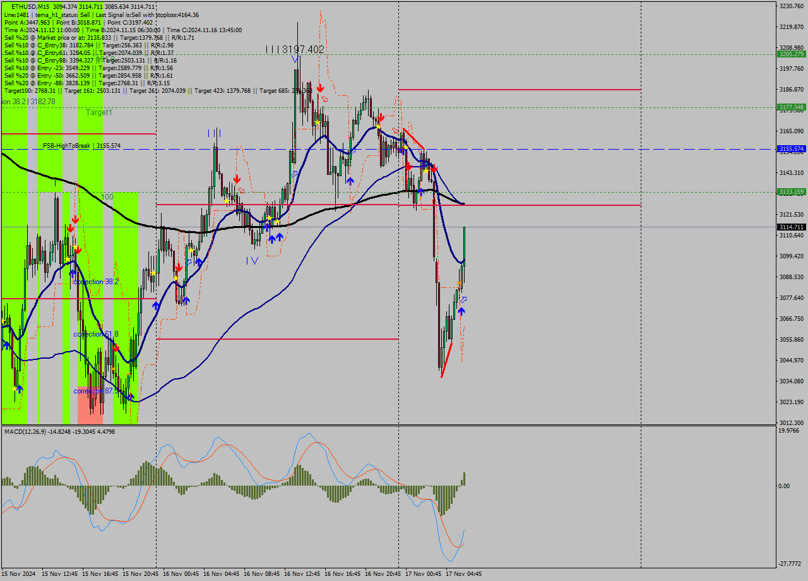Viewport: 808px width, 581px height.
Task: Select the blue 3155.574 price tag
Action: (791, 149)
